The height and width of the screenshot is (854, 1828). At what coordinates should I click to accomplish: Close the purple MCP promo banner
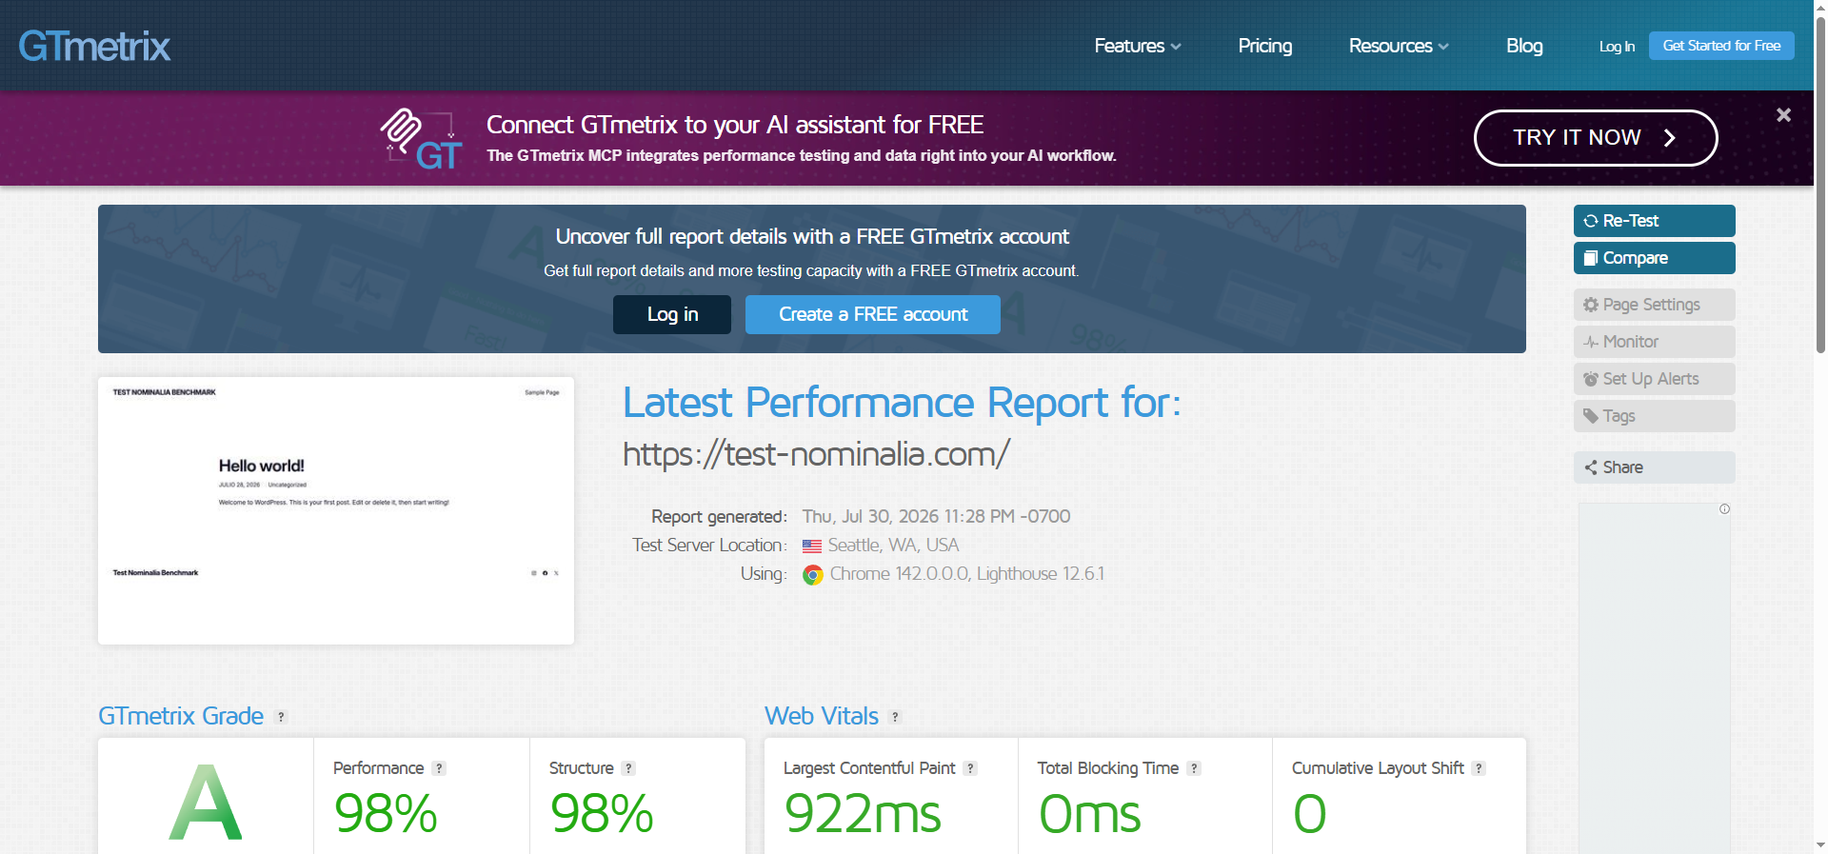[1783, 115]
